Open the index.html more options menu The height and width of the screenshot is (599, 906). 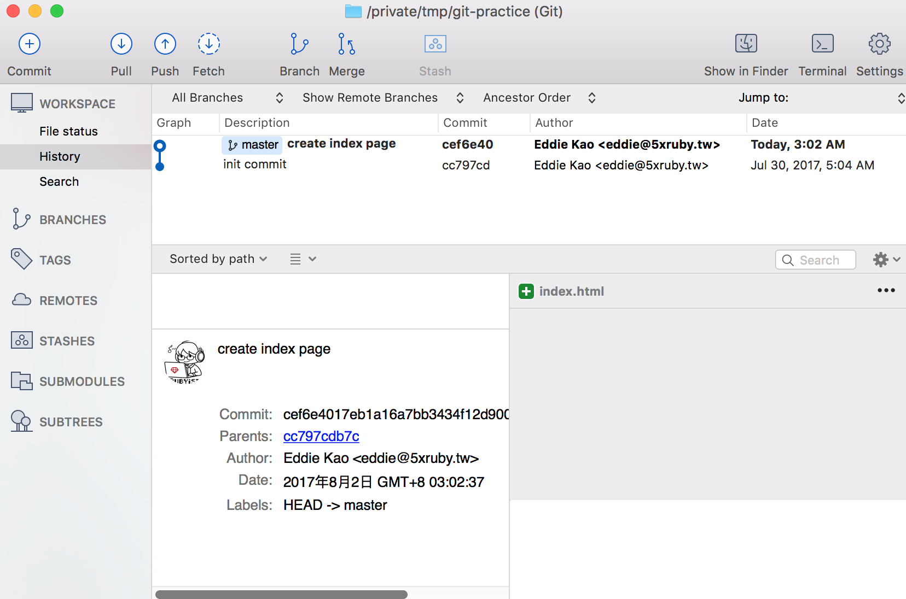886,291
